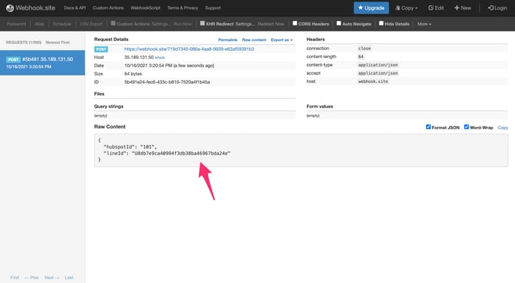This screenshot has height=283, width=515.
Task: Click the POST method badge in Request Details
Action: [x=101, y=49]
